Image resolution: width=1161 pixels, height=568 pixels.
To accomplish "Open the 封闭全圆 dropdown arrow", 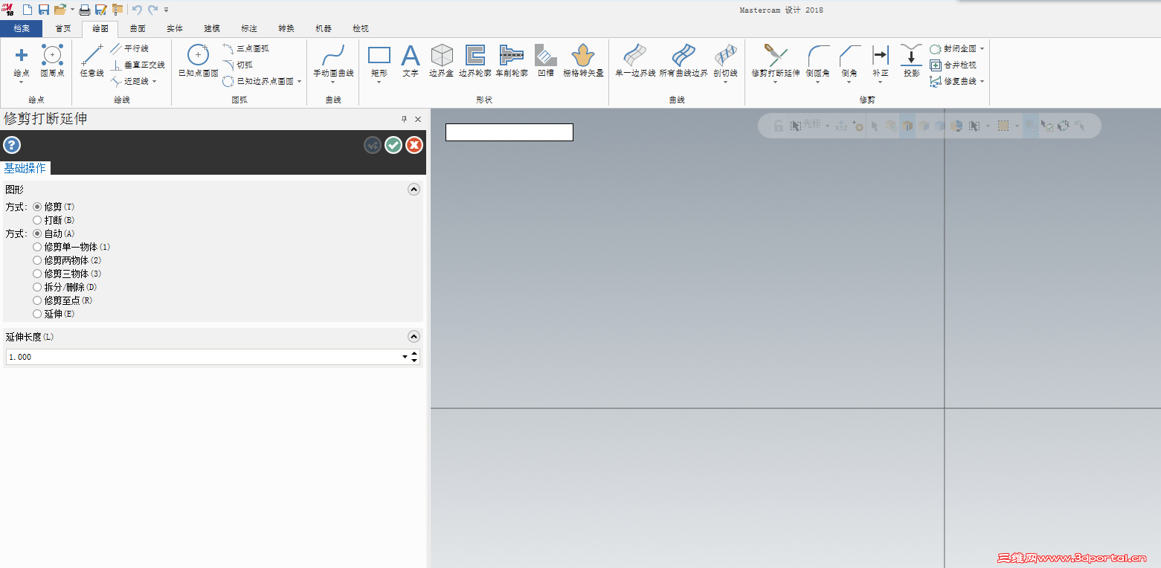I will click(982, 48).
